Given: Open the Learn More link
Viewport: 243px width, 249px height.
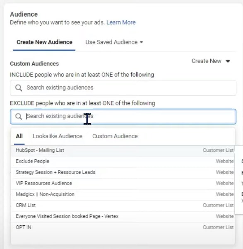Looking at the screenshot, I should click(x=121, y=22).
